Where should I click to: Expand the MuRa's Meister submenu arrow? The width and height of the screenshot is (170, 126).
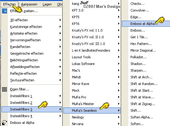(119, 104)
